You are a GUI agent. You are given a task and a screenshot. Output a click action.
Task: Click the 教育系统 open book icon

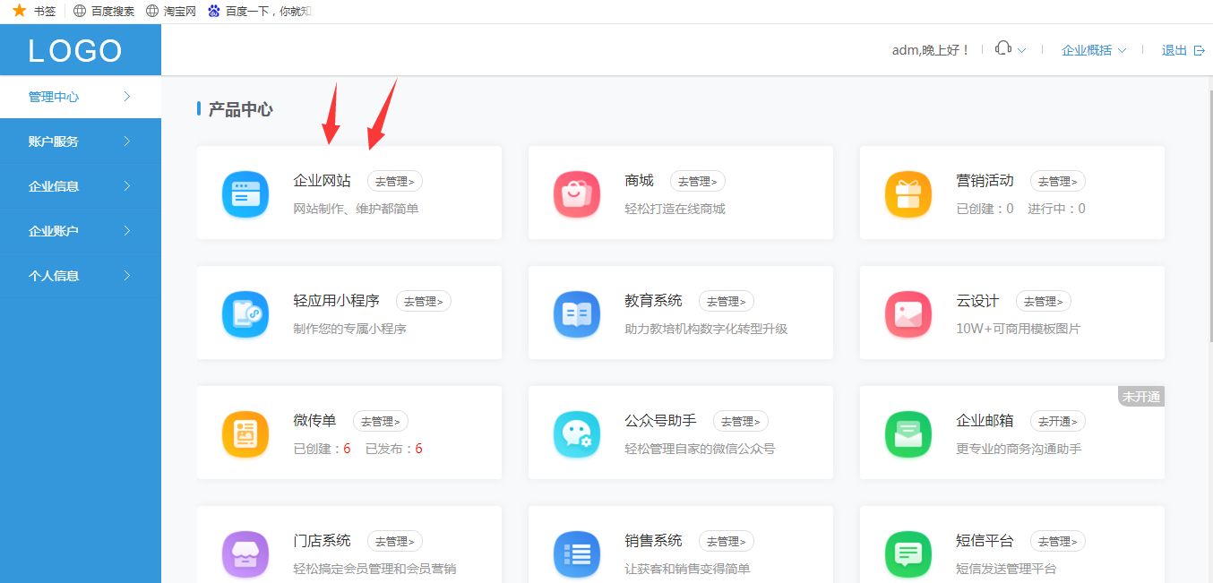(577, 314)
